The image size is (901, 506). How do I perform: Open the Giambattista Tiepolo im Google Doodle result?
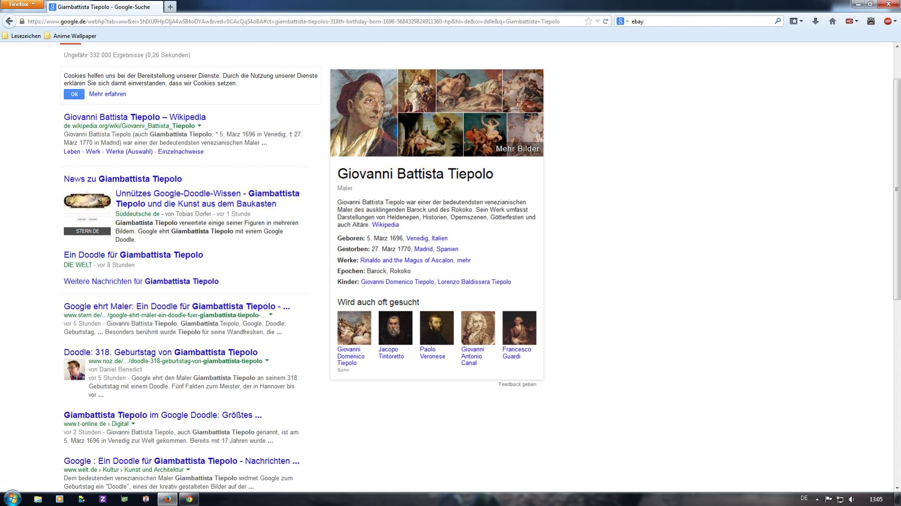coord(163,415)
